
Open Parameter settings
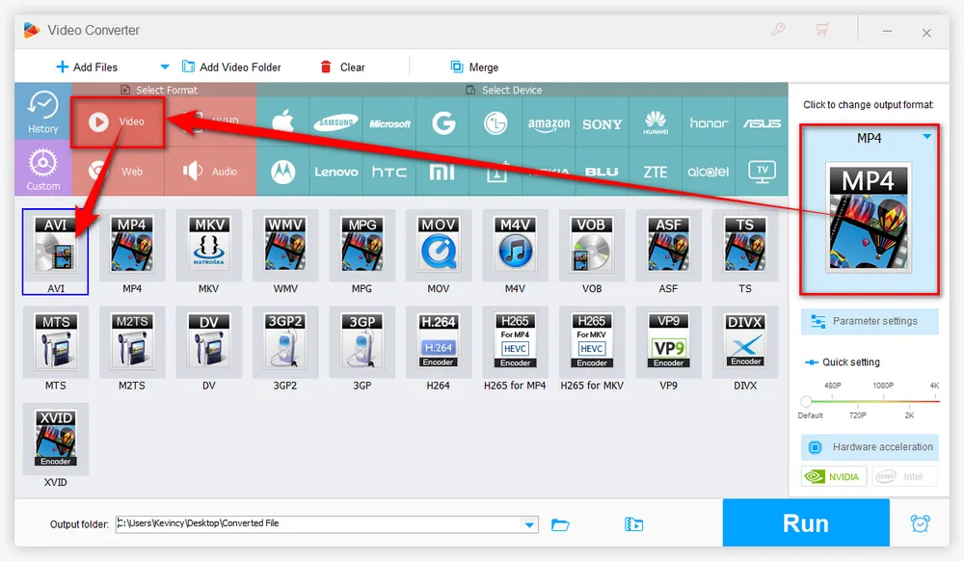coord(870,321)
